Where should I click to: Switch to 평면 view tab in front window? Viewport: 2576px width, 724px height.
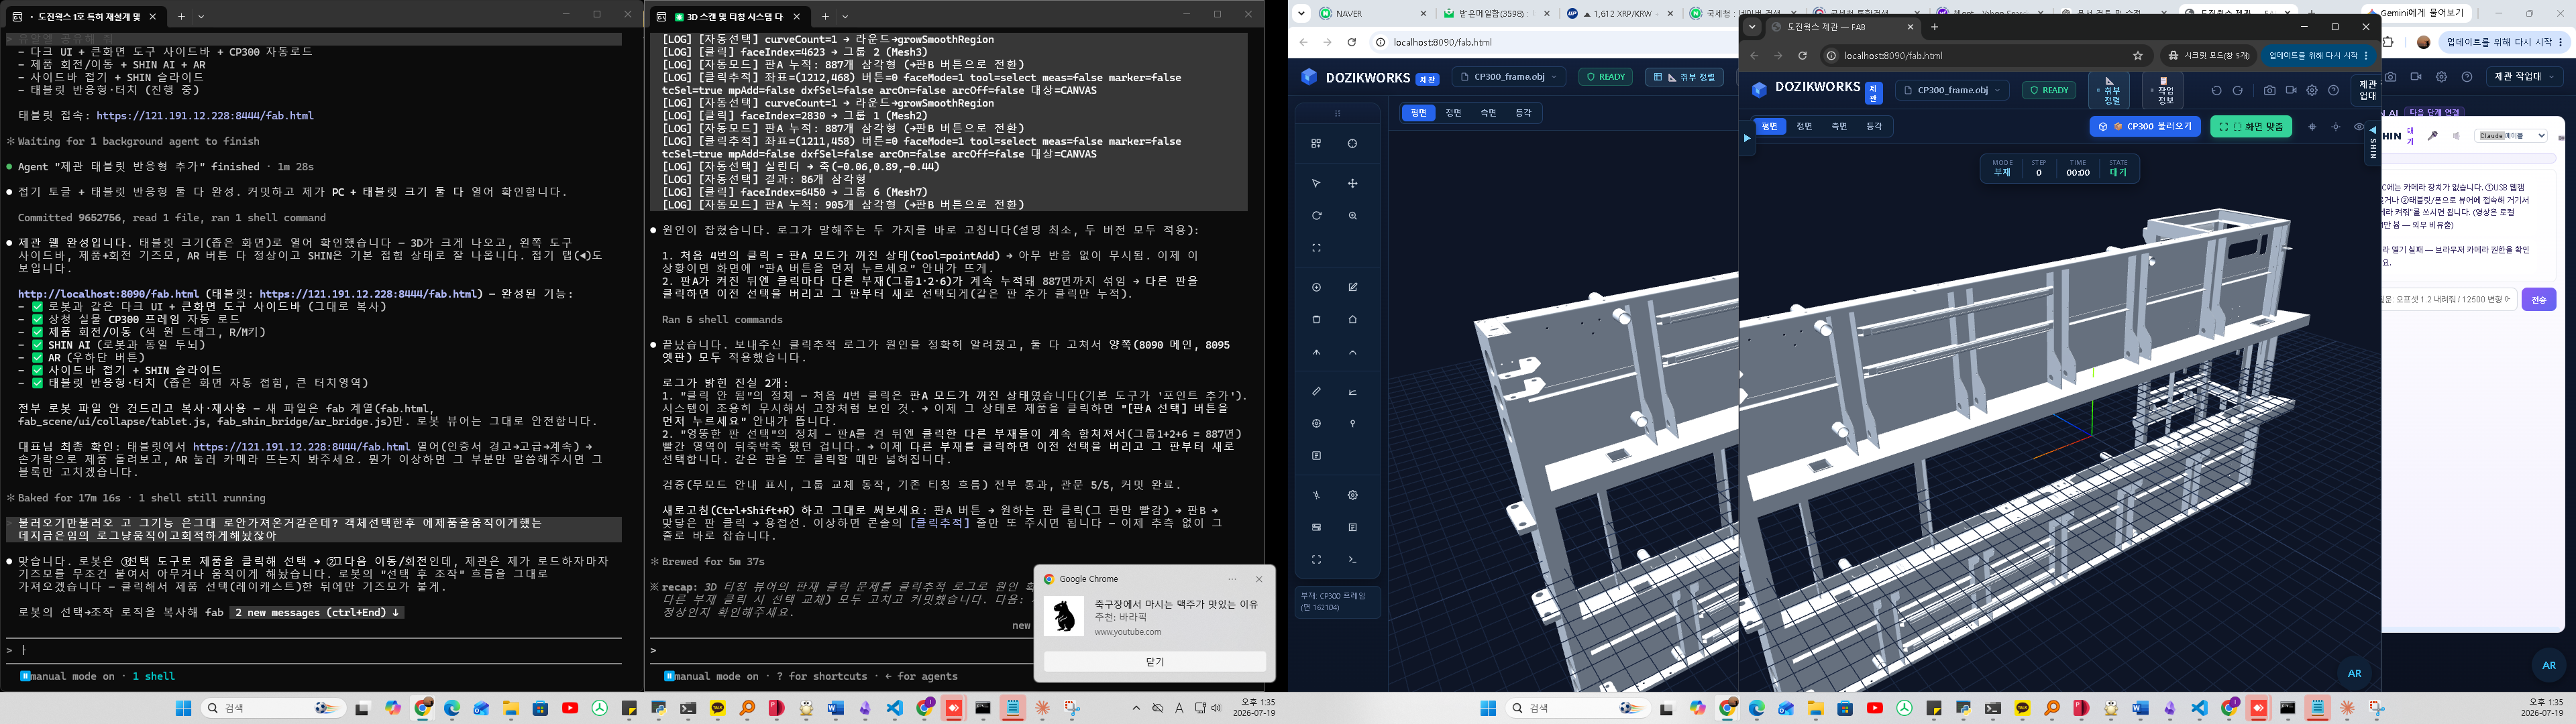[1769, 127]
